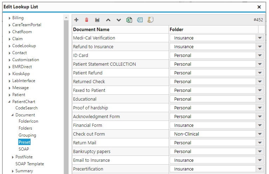Open Folder dropdown for Faxed to Patient

coord(260,90)
